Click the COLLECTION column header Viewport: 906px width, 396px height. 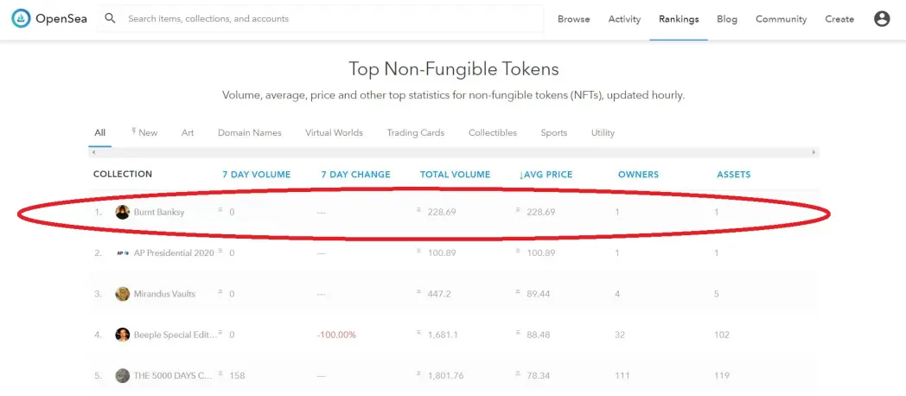tap(123, 174)
